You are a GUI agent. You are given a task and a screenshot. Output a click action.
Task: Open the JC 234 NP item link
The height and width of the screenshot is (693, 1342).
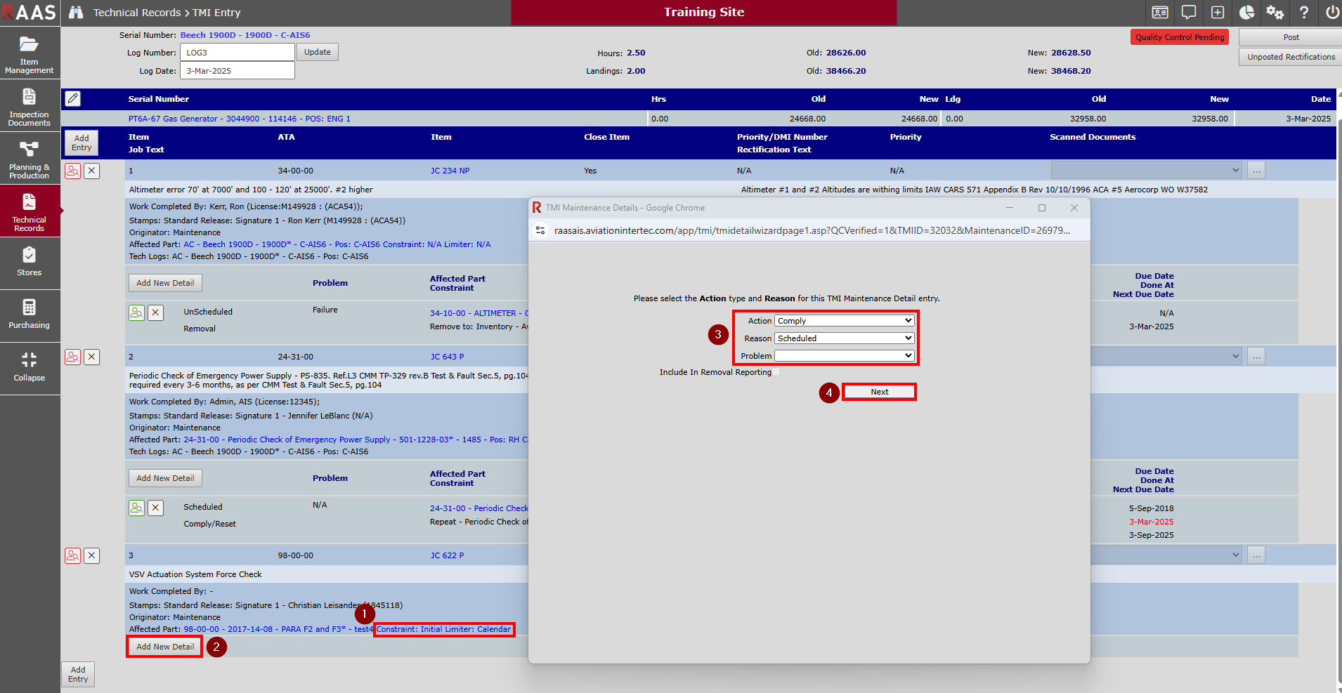pos(450,171)
